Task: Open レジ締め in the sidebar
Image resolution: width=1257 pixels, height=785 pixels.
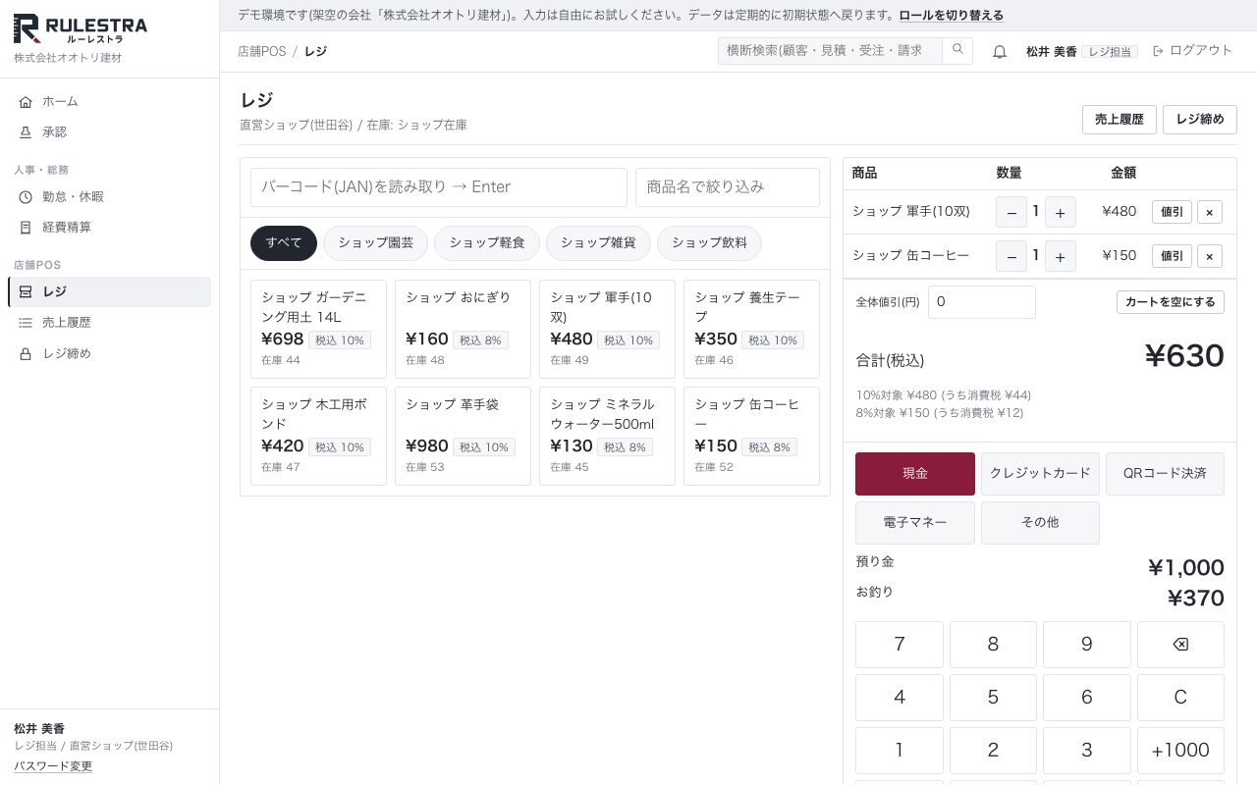Action: click(x=109, y=353)
